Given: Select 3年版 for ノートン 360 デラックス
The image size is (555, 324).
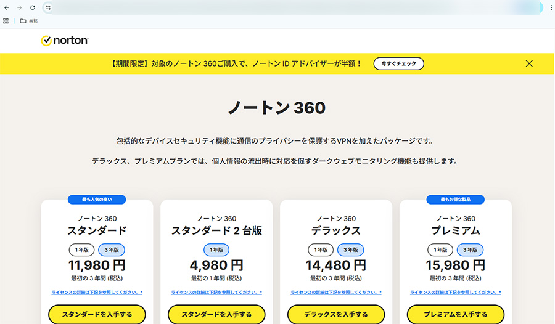Looking at the screenshot, I should (x=350, y=249).
